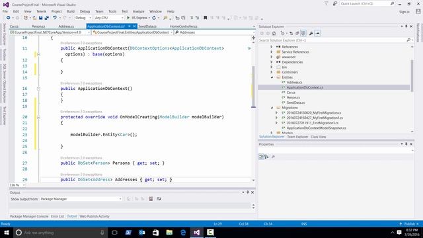Toggle Preview Selected Items in Solution Explorer

tap(317, 33)
